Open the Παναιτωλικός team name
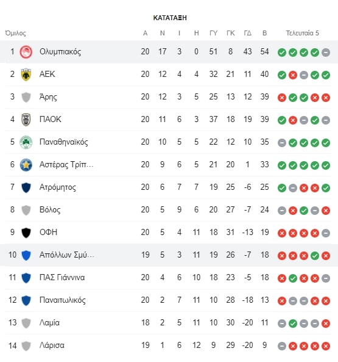The image size is (338, 362). point(62,300)
